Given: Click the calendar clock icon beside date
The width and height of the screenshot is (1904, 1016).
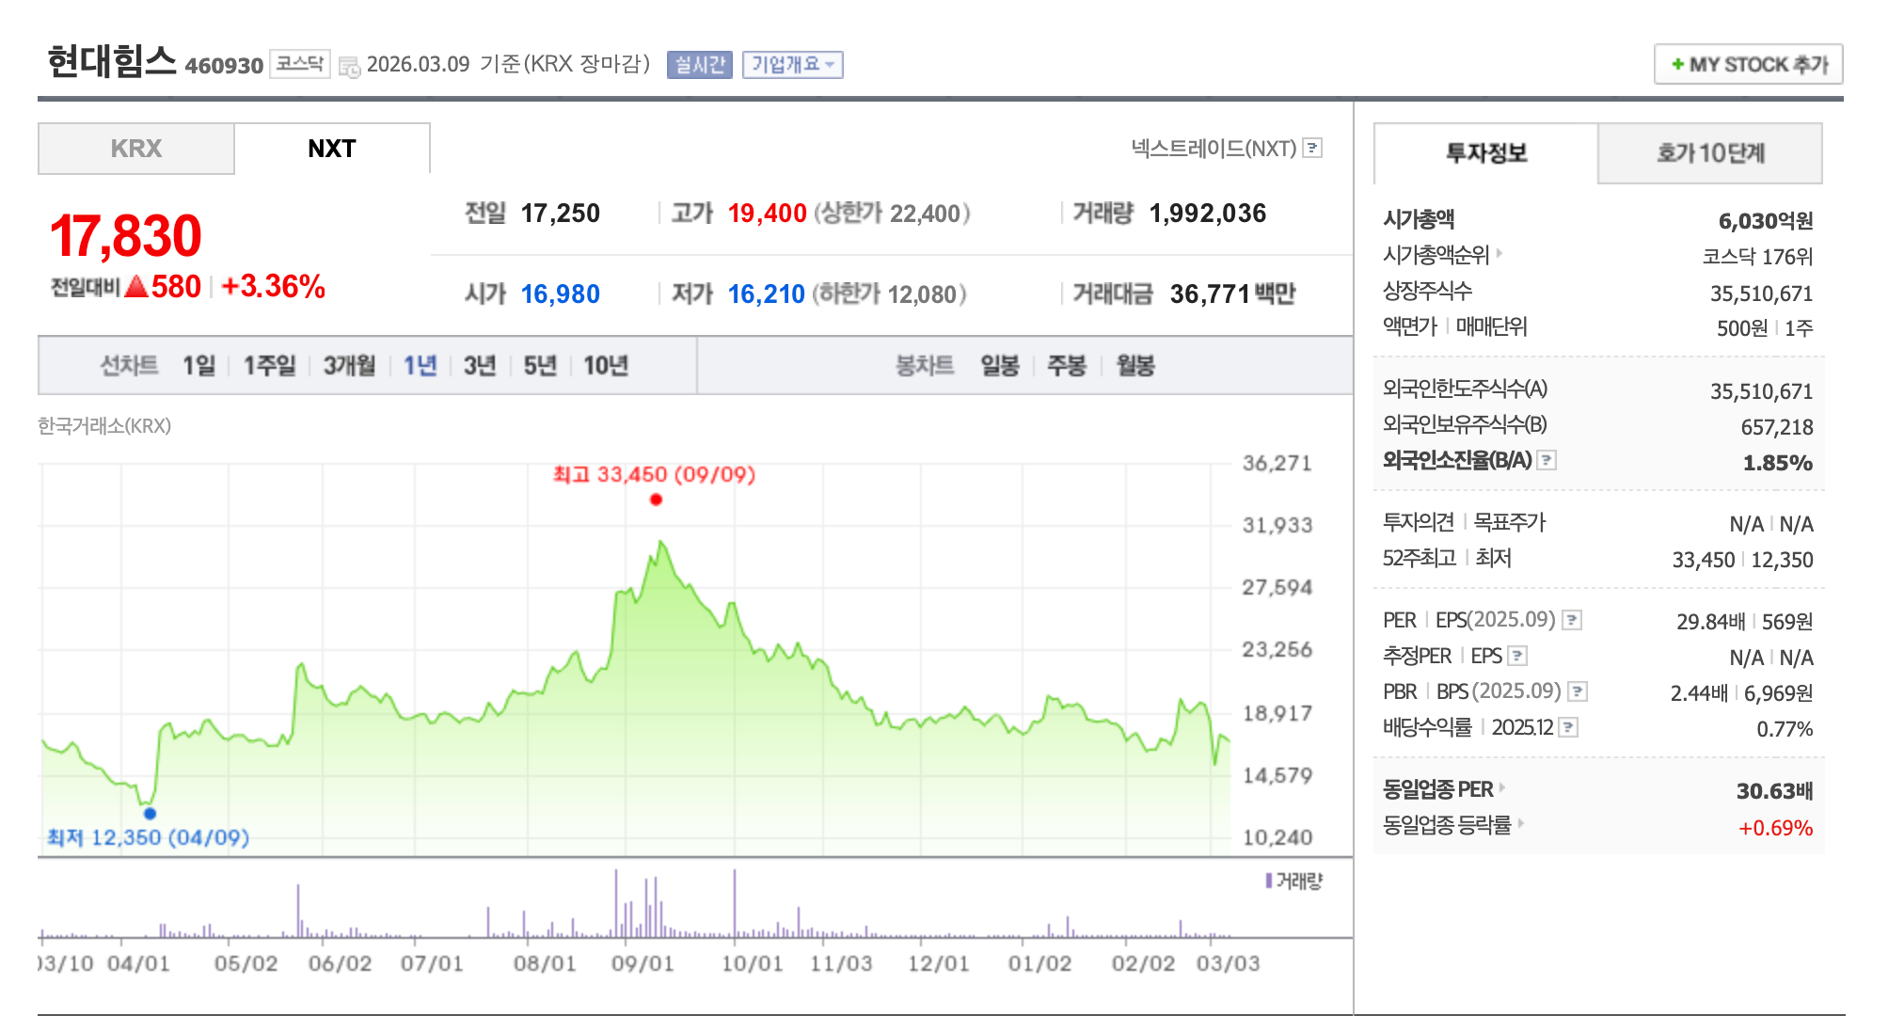Looking at the screenshot, I should click(349, 66).
